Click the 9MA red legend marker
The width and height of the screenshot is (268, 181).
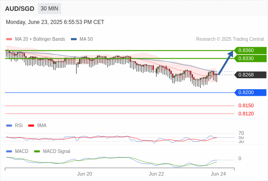(31, 126)
